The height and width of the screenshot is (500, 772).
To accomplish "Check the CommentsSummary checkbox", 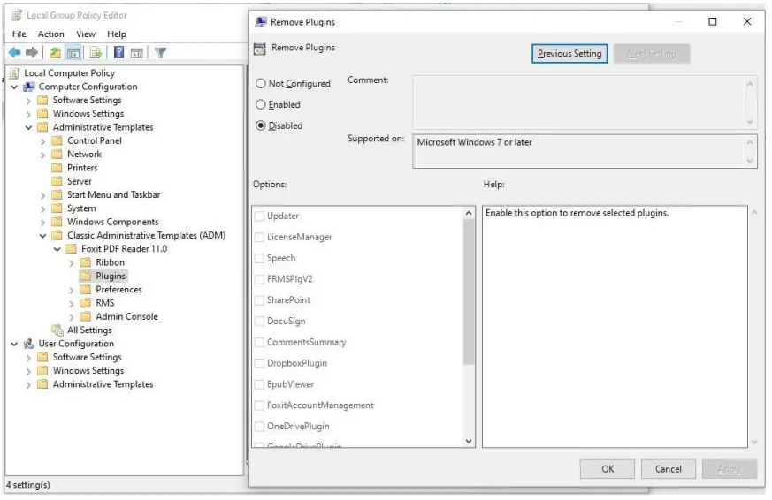I will click(259, 343).
